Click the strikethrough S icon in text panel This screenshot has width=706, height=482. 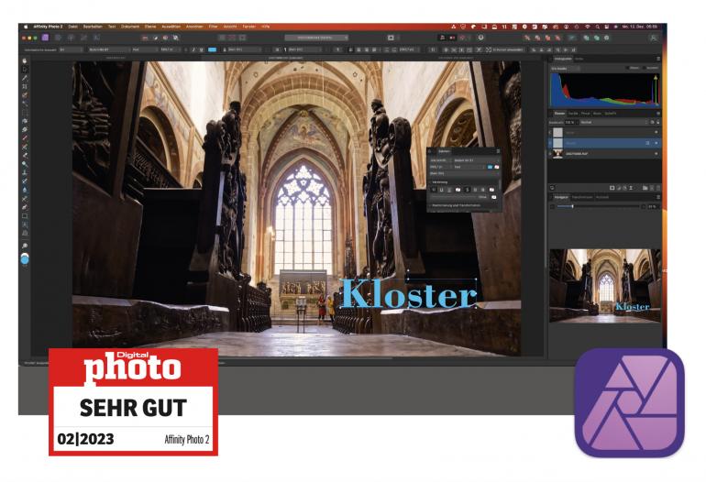[468, 190]
